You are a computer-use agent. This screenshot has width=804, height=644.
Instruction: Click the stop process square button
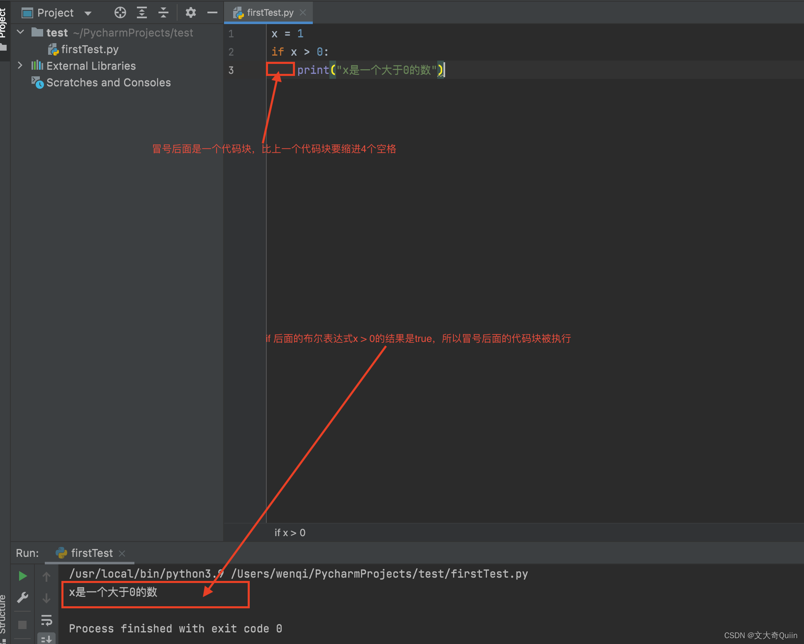22,624
